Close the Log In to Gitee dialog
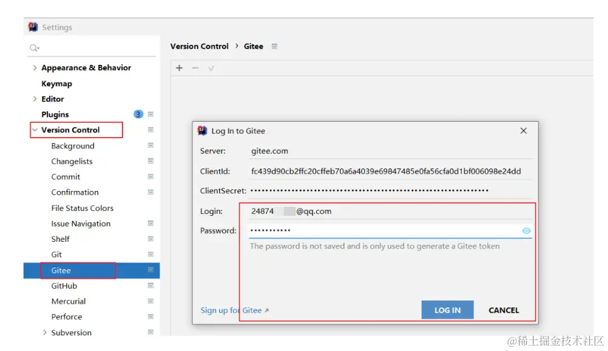 (x=524, y=131)
